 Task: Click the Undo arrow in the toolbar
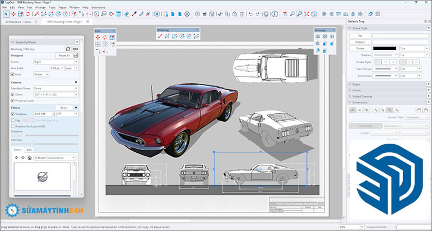(250, 14)
